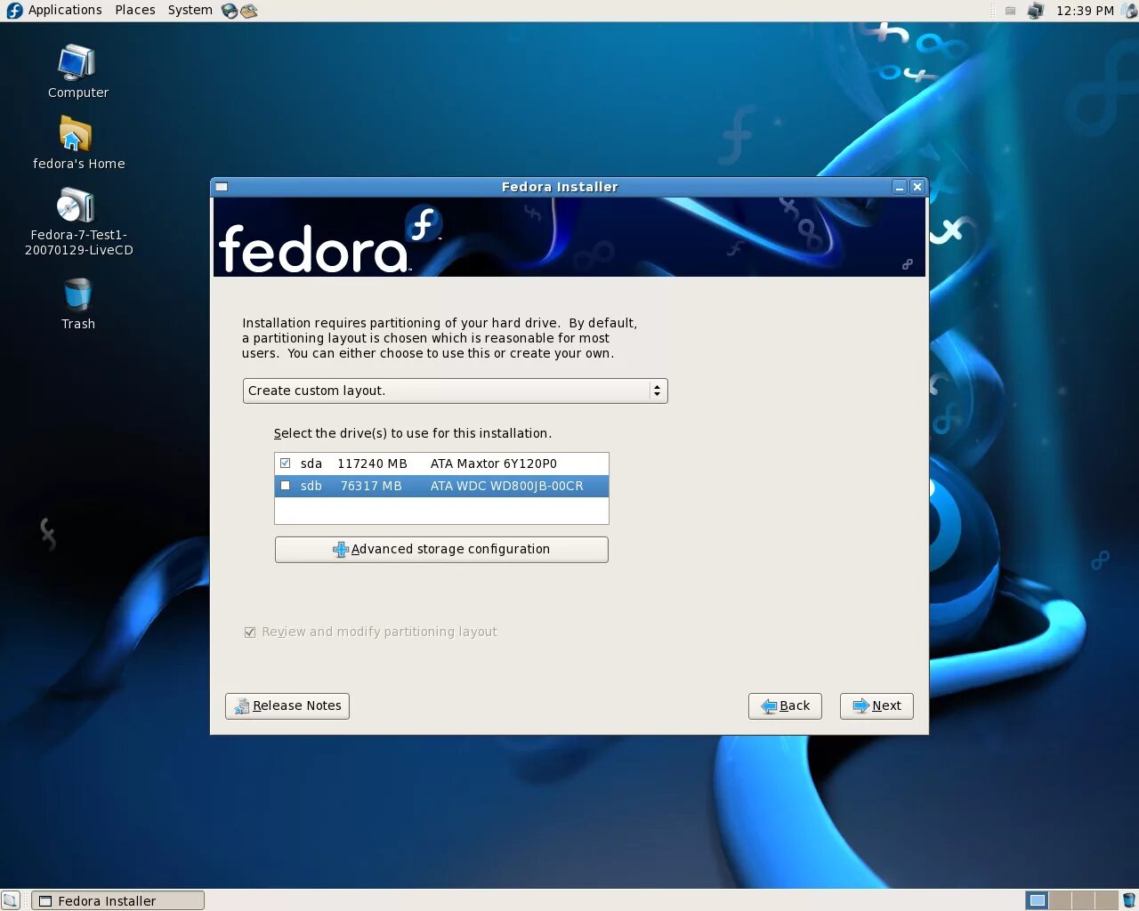Switch to the first workspace in the pager
1139x911 pixels.
coord(1037,900)
